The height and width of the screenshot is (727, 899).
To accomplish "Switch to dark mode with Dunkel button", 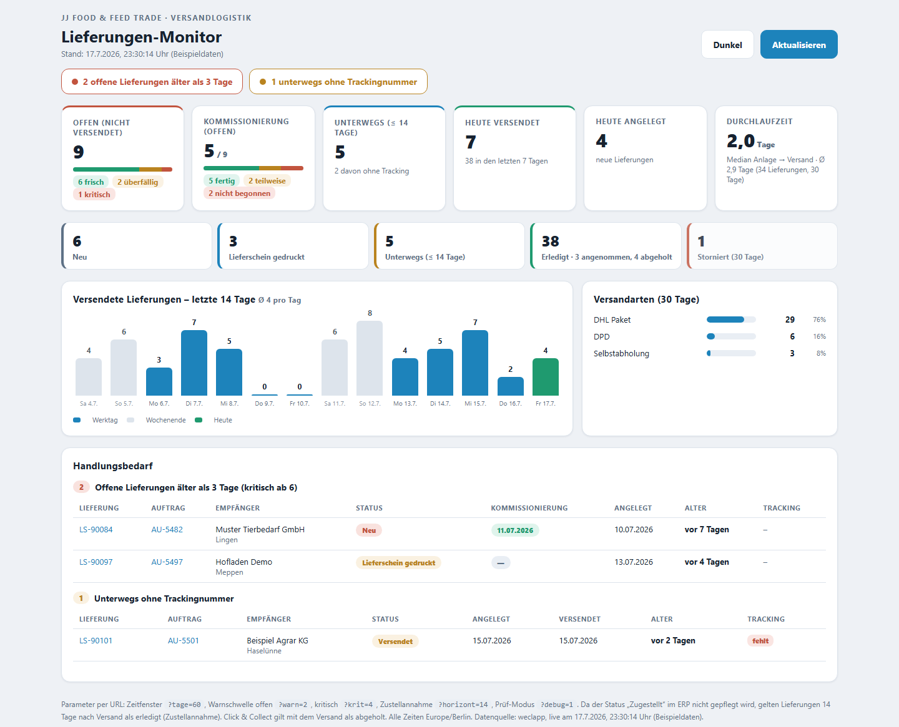I will 727,44.
